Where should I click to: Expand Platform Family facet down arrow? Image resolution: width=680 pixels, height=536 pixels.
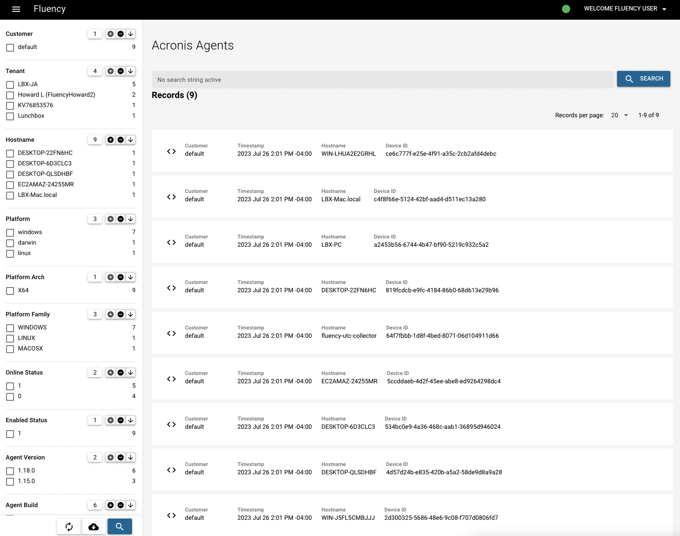[x=130, y=314]
